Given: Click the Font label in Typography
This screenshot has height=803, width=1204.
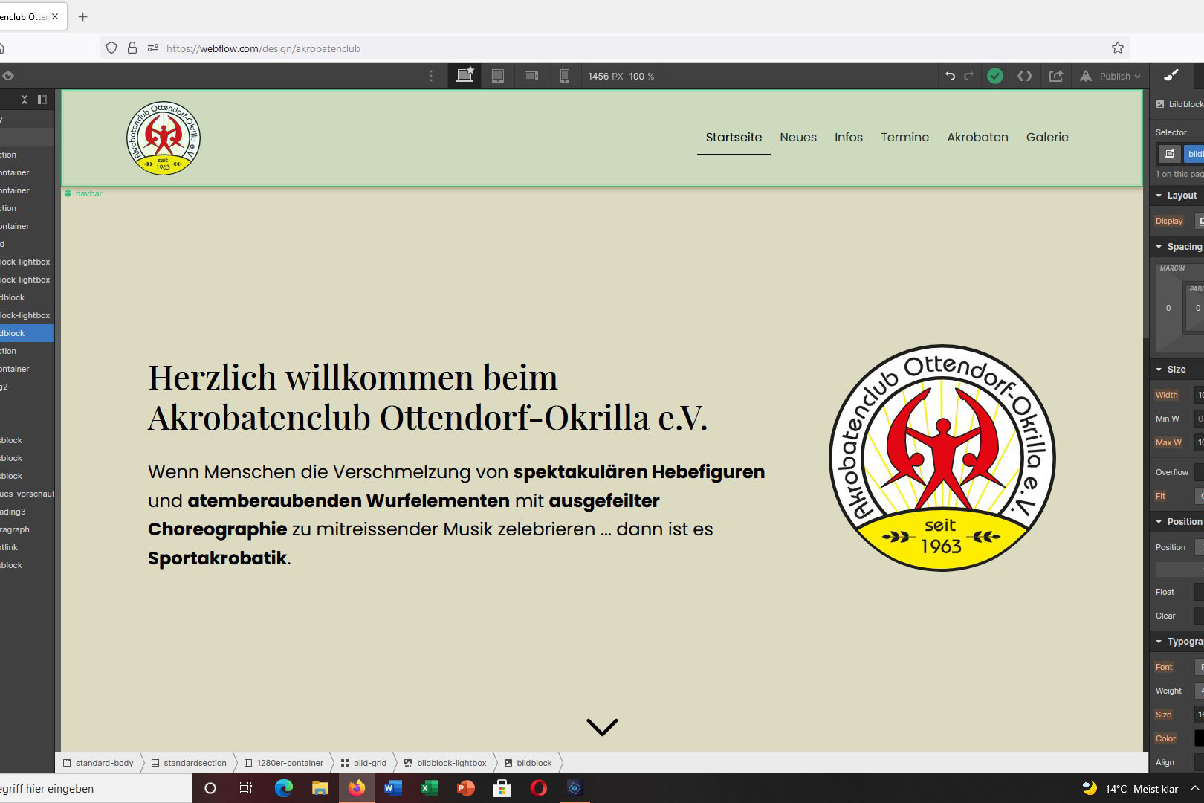Looking at the screenshot, I should point(1164,667).
